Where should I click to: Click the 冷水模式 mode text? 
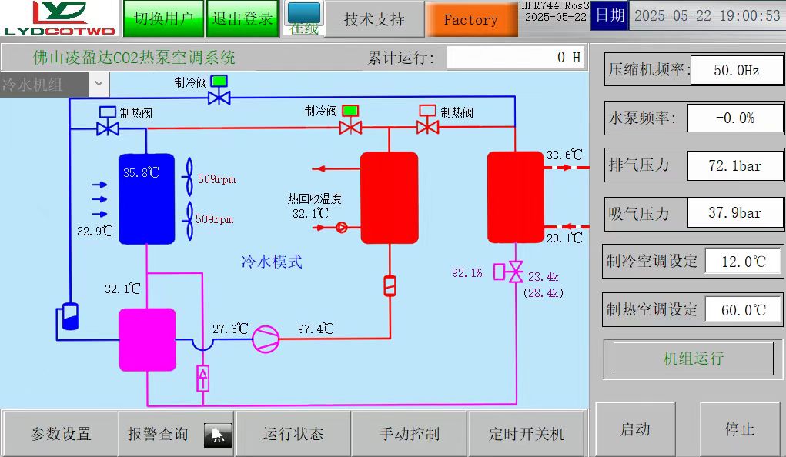(x=272, y=262)
